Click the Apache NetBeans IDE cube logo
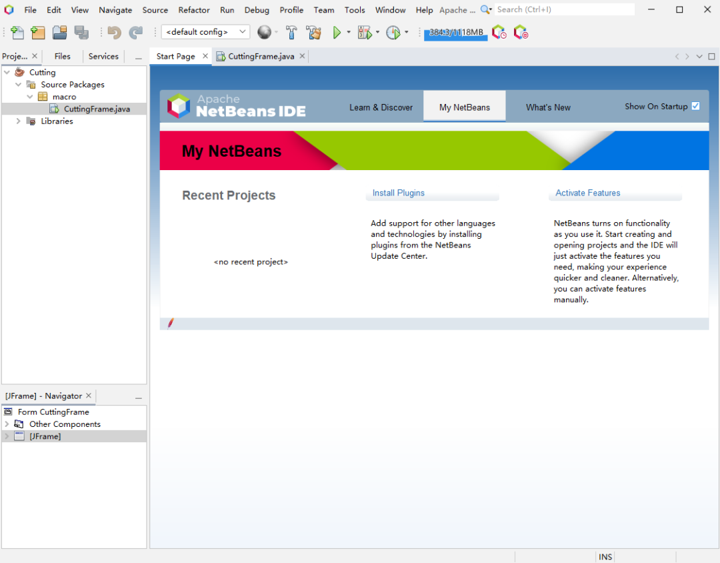 (178, 105)
